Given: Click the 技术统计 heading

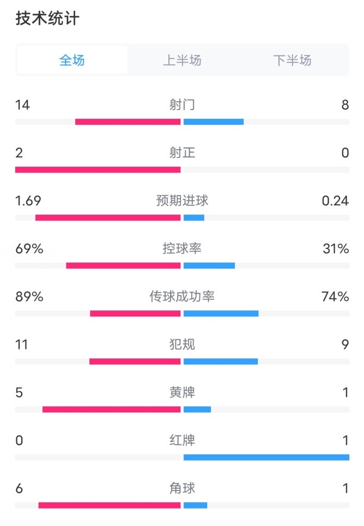Looking at the screenshot, I should [x=47, y=19].
